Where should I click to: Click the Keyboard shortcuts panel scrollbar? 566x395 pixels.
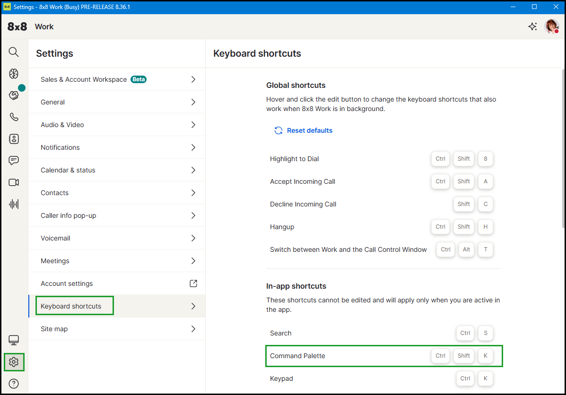coord(563,149)
